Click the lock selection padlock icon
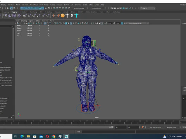Screen dimensions: 186x139 pyautogui.click(x=46, y=8)
